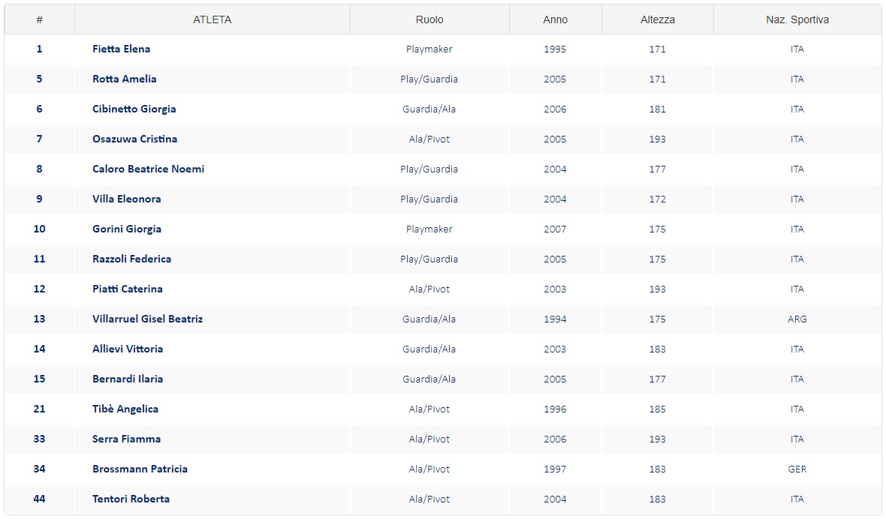Click jersey number 33 in the roster

coord(39,439)
